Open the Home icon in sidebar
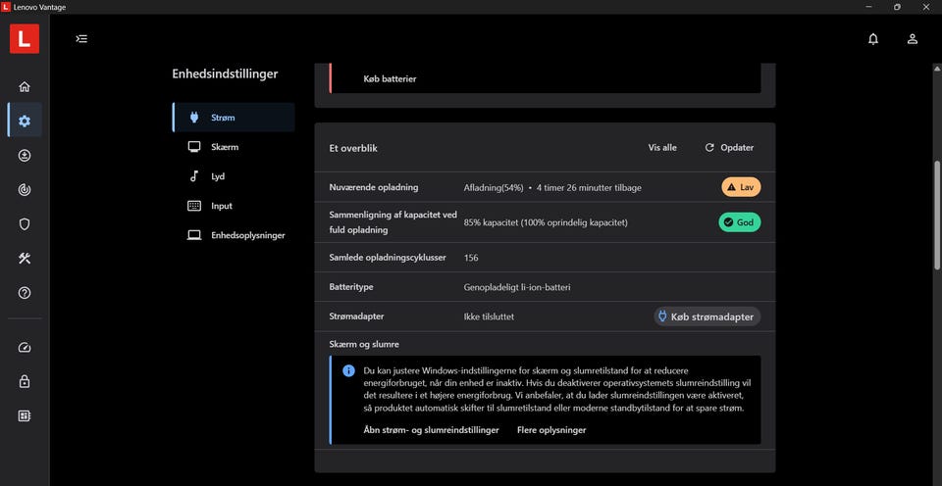Image resolution: width=942 pixels, height=486 pixels. (x=25, y=87)
